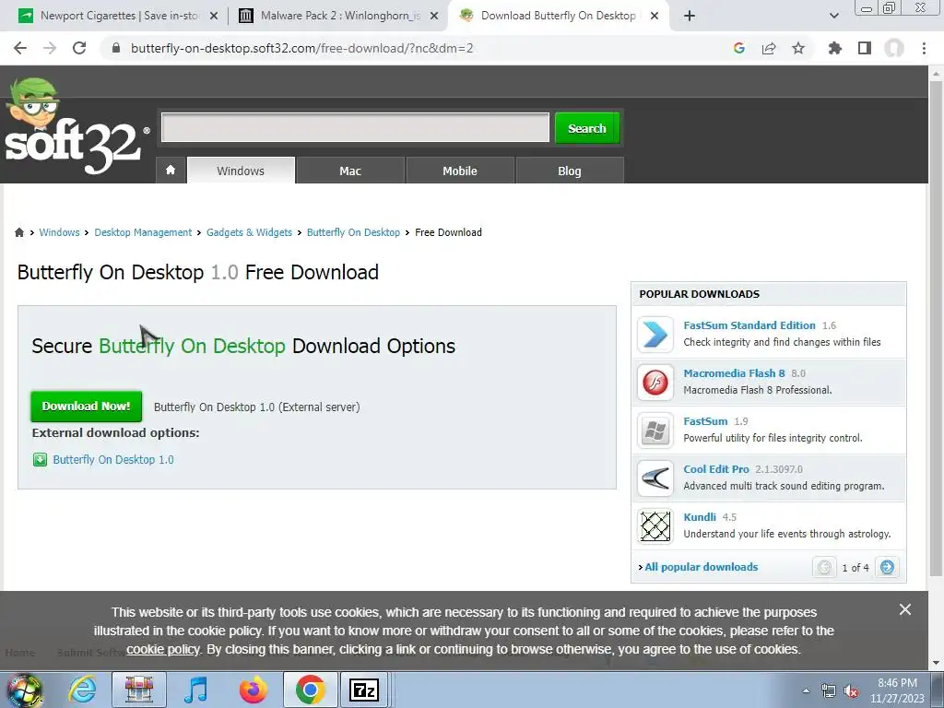
Task: Click the green download arrow icon
Action: [x=40, y=460]
